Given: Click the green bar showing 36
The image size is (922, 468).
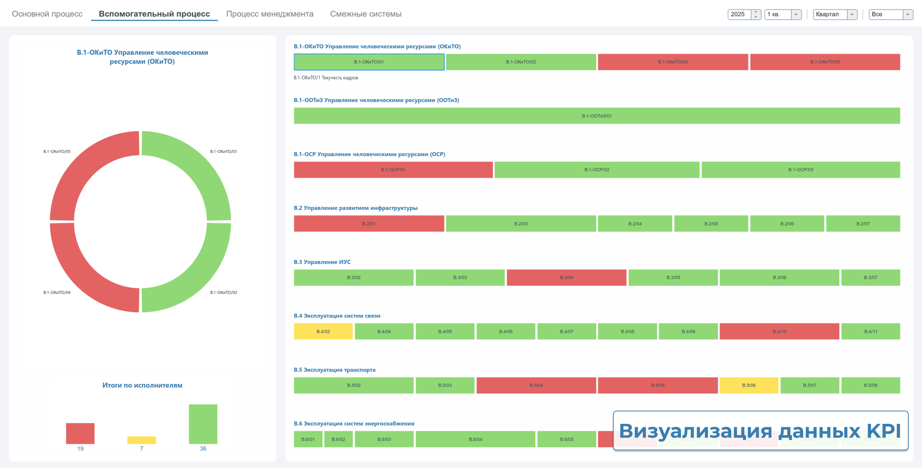Looking at the screenshot, I should tap(203, 424).
